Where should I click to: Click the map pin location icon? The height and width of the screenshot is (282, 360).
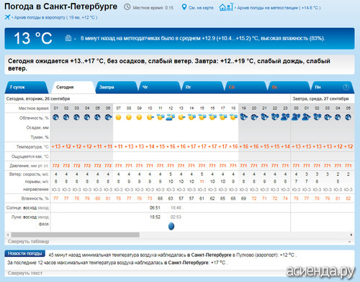tap(184, 7)
